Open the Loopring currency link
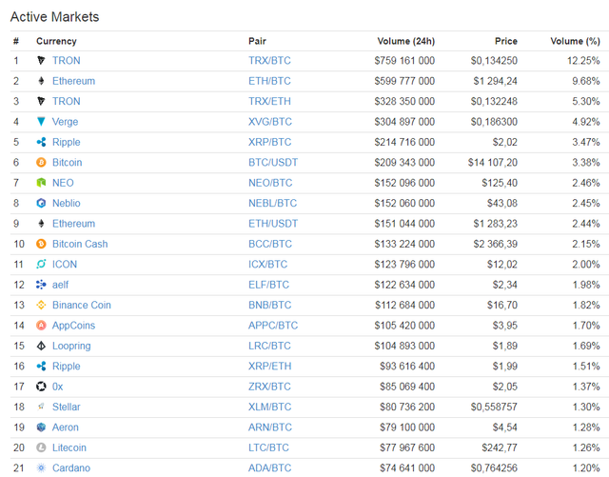The height and width of the screenshot is (477, 609). click(71, 346)
